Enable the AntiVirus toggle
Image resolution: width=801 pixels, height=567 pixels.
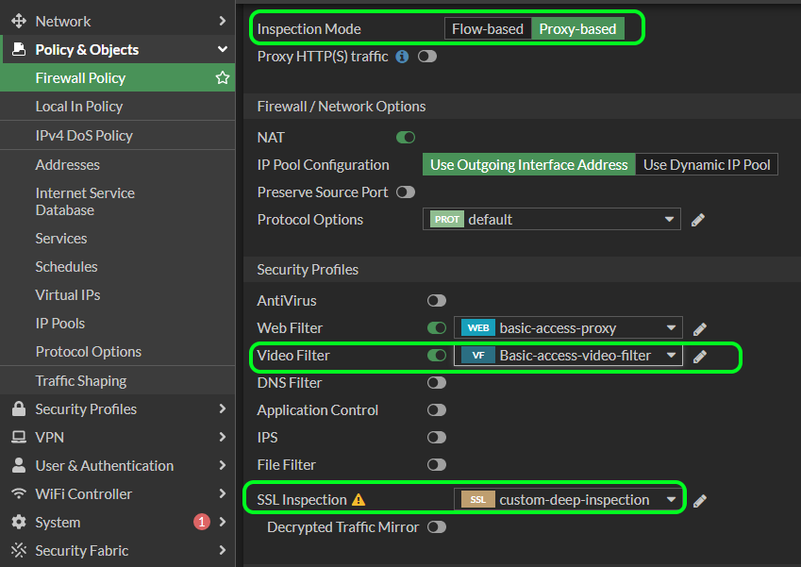(436, 300)
